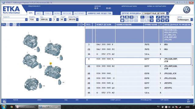Click split layout icon above the illustration
Viewport: 195px width, 109px height.
point(80,25)
